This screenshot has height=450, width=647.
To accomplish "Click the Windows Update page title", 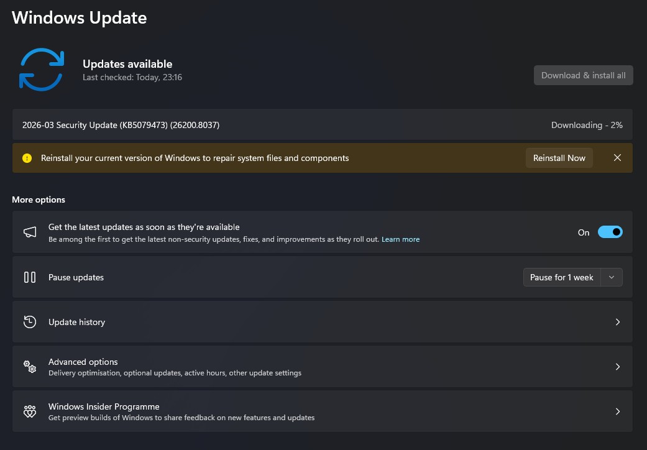I will point(79,18).
